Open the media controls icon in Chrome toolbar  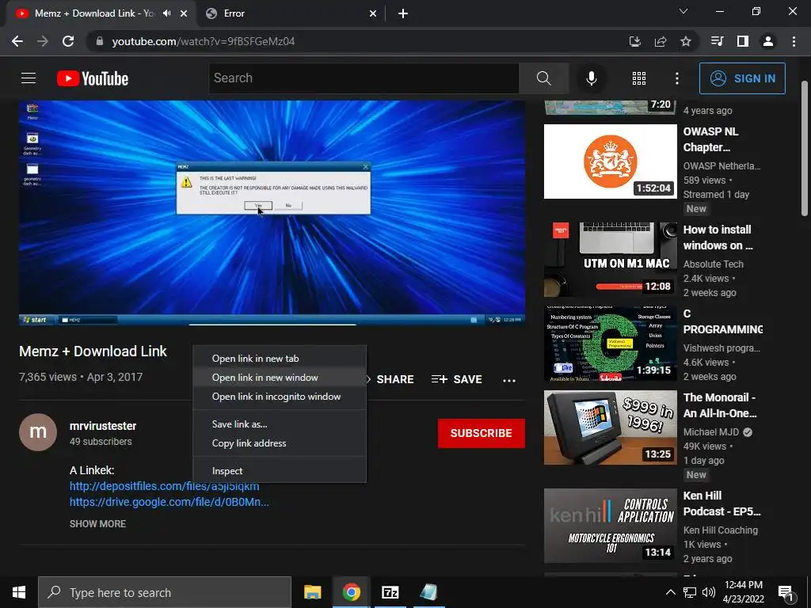point(717,41)
